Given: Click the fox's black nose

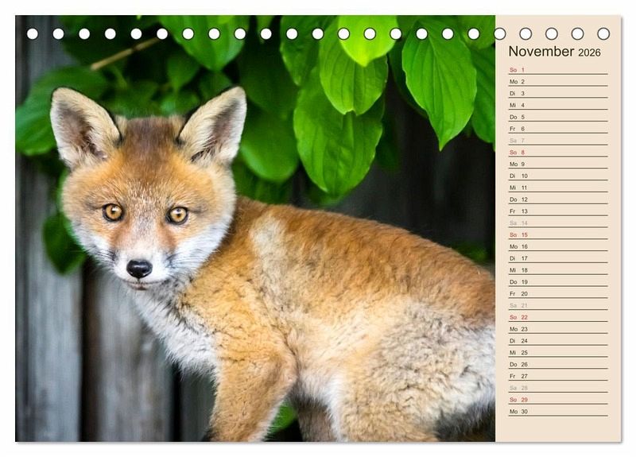Looking at the screenshot, I should tap(139, 269).
